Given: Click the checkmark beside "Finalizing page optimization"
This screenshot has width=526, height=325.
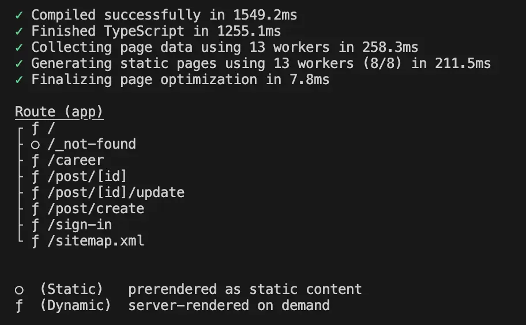Looking at the screenshot, I should [x=20, y=80].
